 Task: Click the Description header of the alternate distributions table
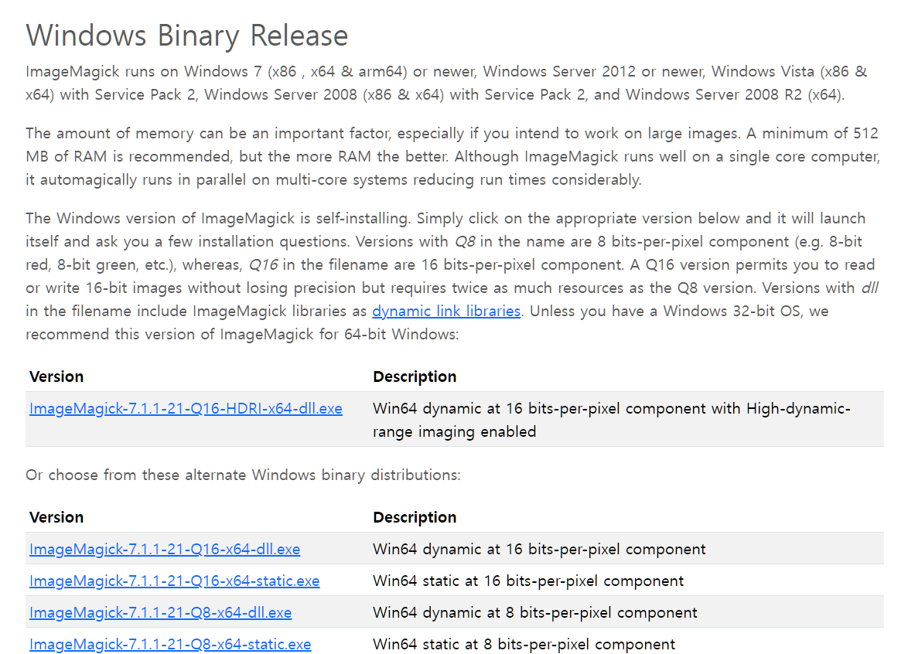coord(415,517)
